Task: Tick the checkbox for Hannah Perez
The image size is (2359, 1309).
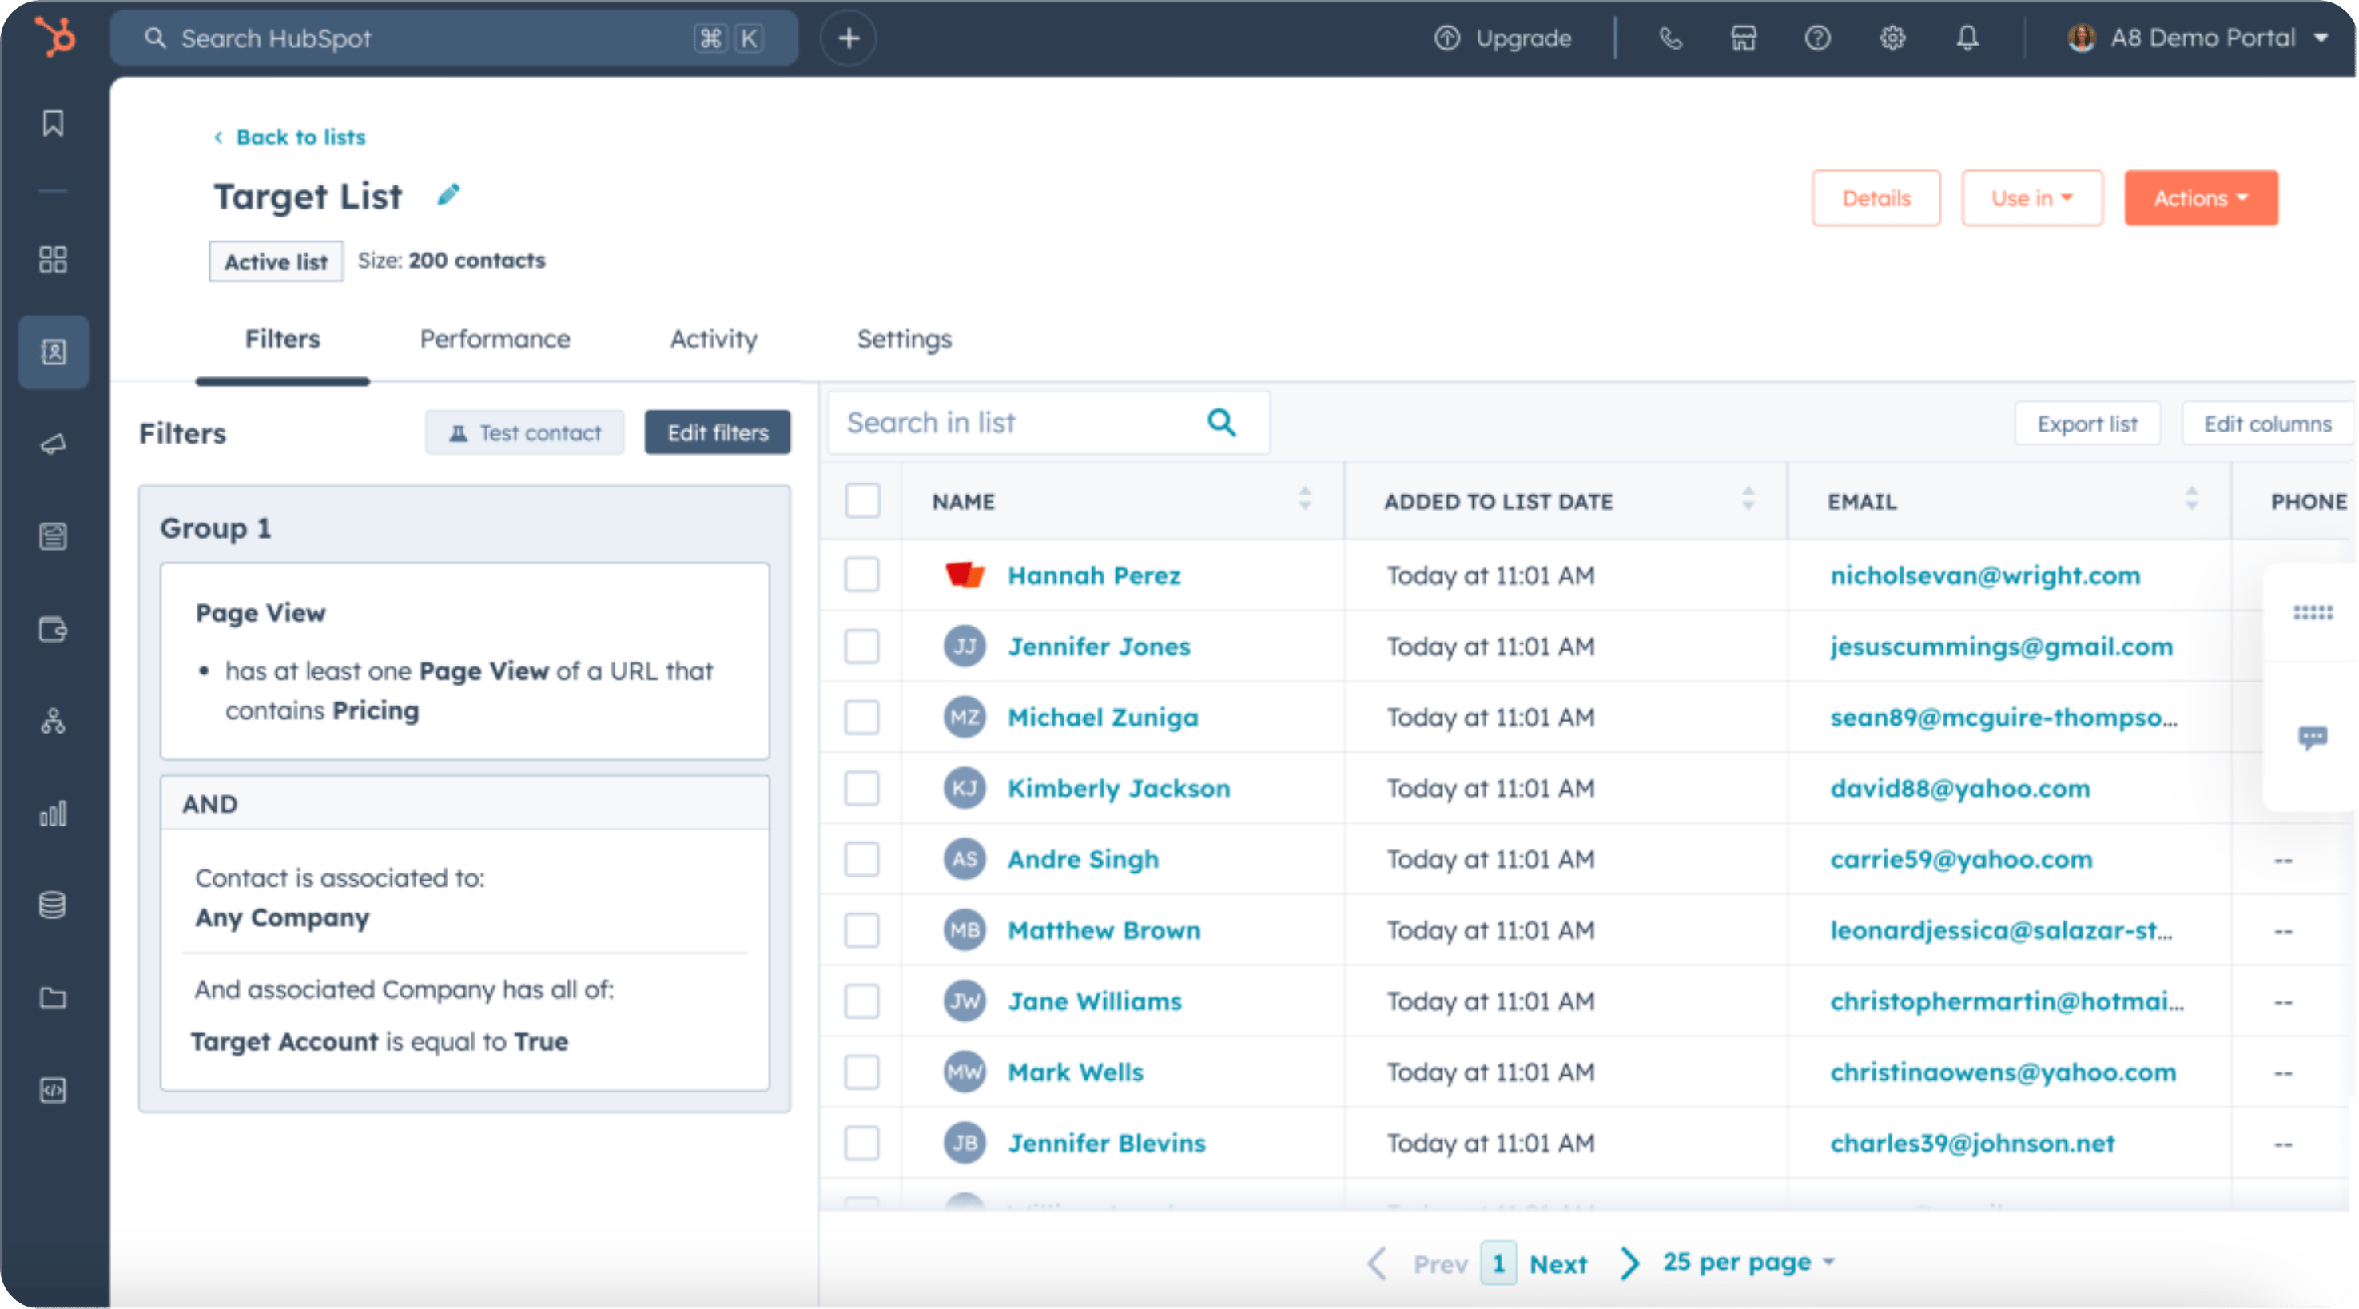Action: pyautogui.click(x=861, y=575)
